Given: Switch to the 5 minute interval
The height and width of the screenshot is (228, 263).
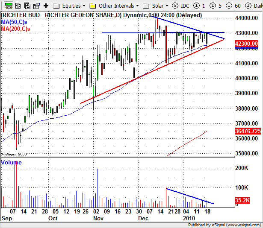Looking at the screenshot, I should point(216,6).
